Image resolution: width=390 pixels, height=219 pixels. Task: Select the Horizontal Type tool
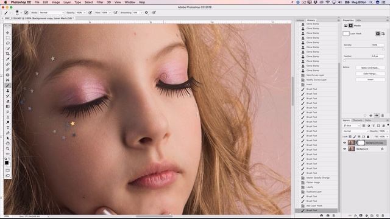pos(8,127)
